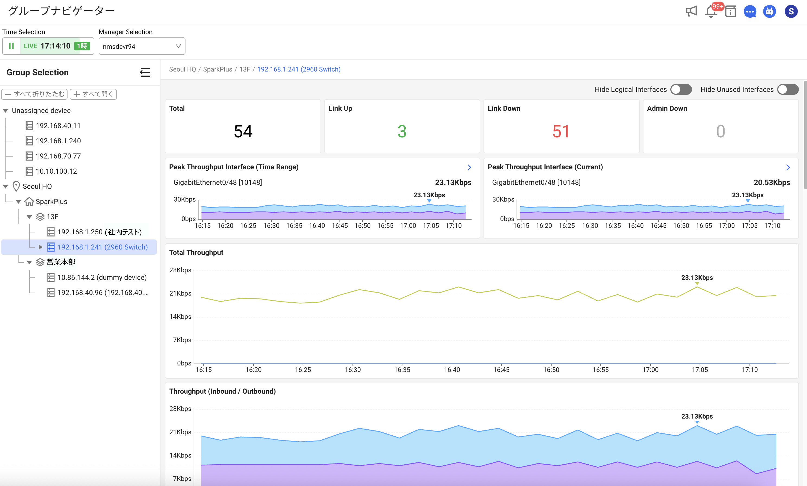The width and height of the screenshot is (807, 486).
Task: Toggle Hide Logical Interfaces switch
Action: [681, 89]
